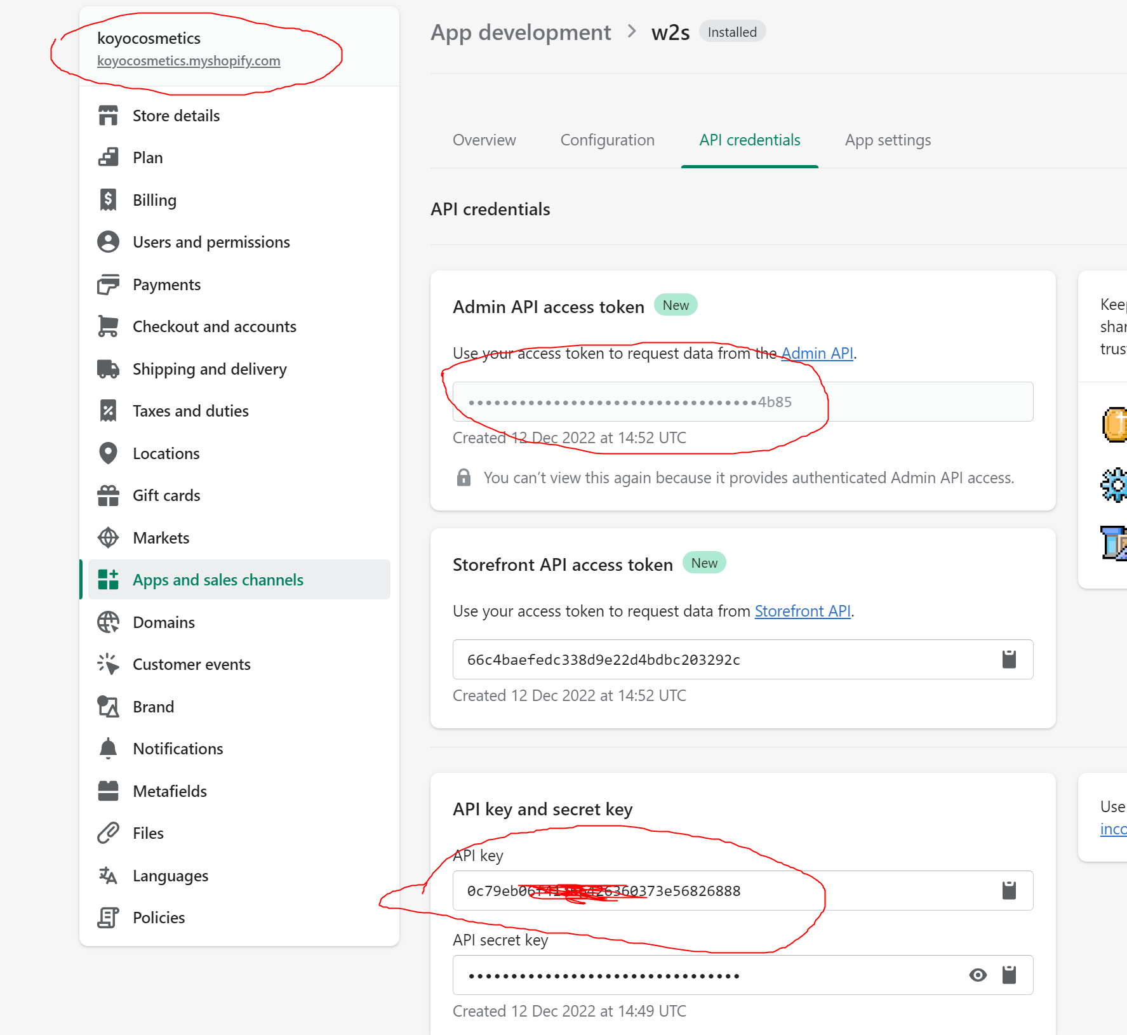
Task: Click the Languages translate icon
Action: [108, 876]
